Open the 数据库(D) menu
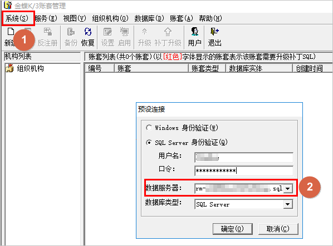Viewport: 333px width, 246px height. (x=149, y=18)
